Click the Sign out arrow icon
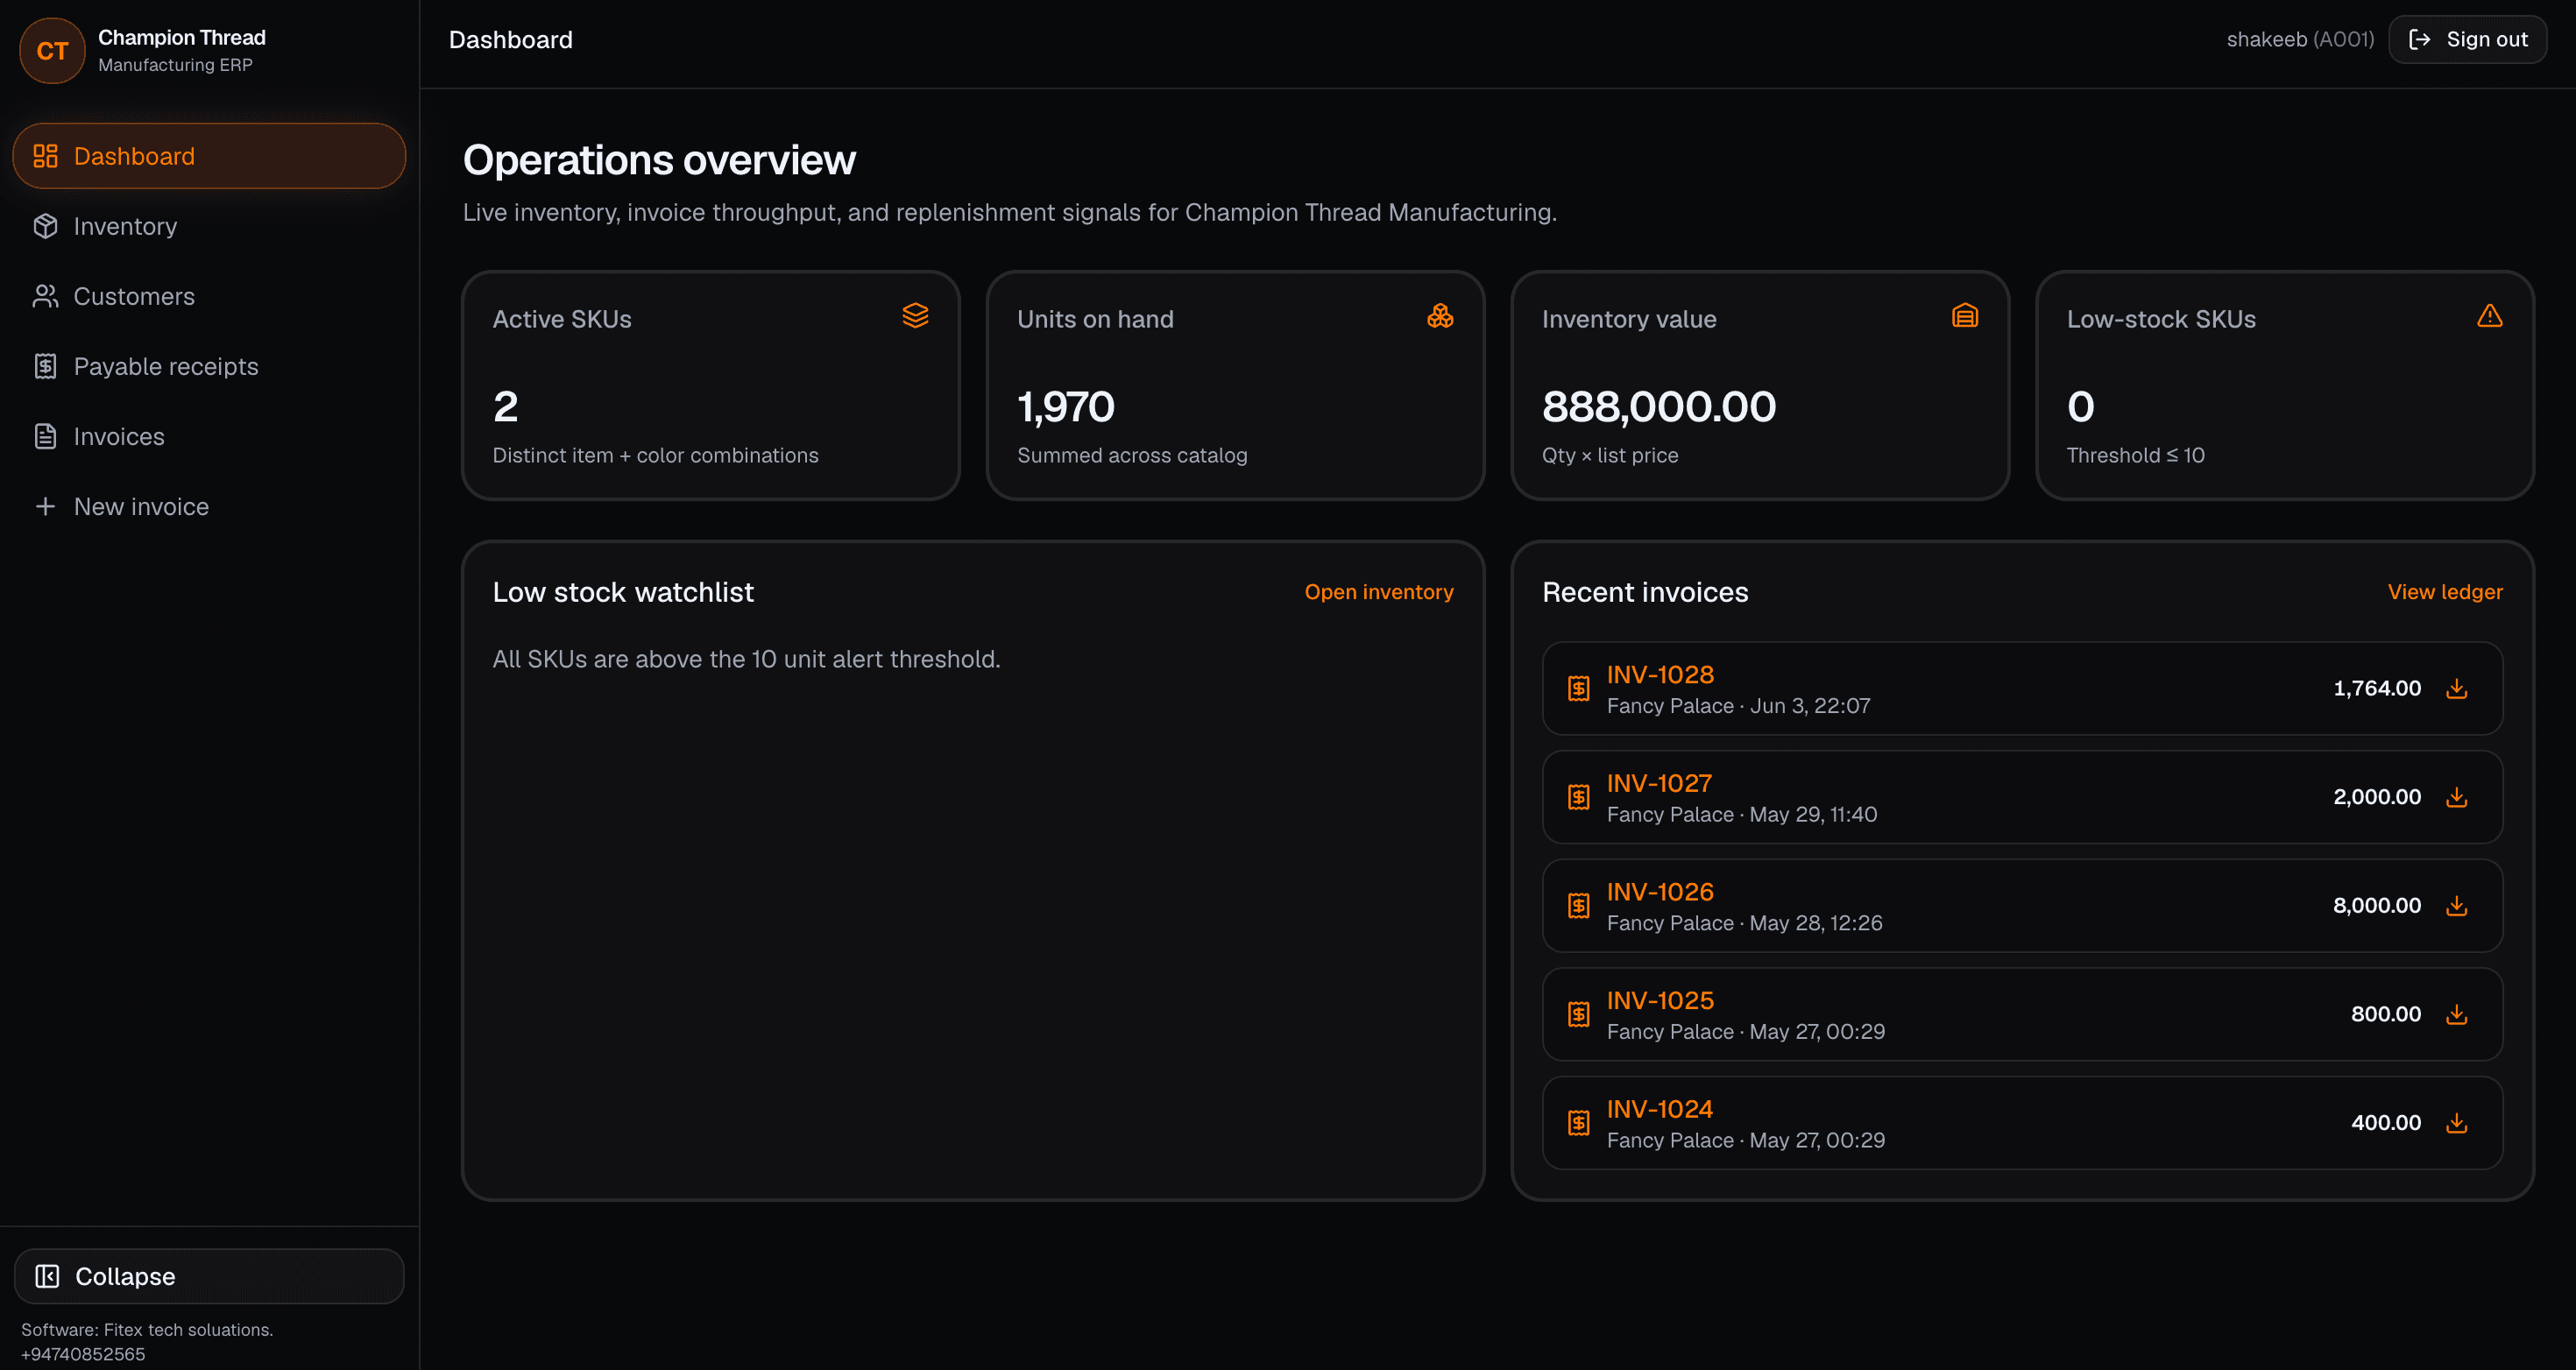This screenshot has width=2576, height=1370. click(2419, 39)
